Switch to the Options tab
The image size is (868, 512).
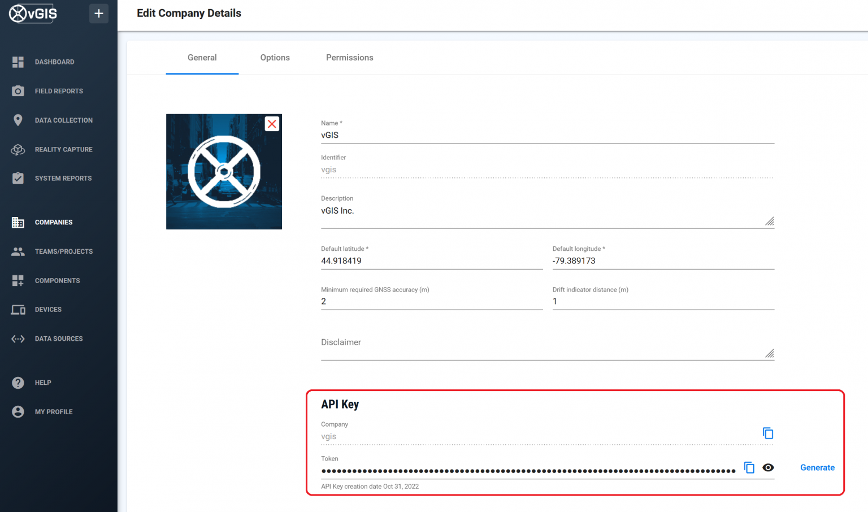pos(275,57)
